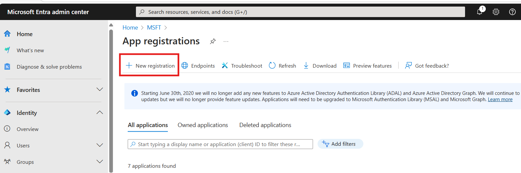Open the settings gear icon

click(x=496, y=12)
